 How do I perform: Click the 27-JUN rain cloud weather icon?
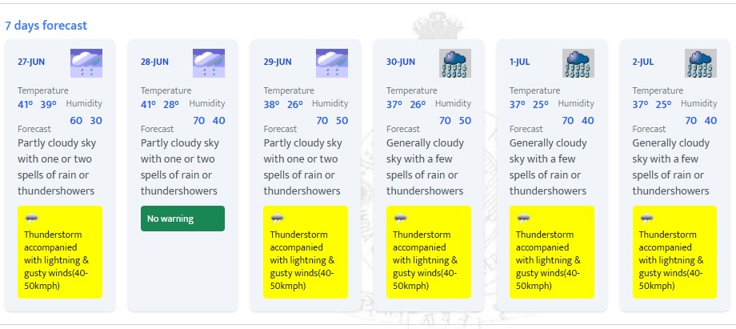coord(86,63)
